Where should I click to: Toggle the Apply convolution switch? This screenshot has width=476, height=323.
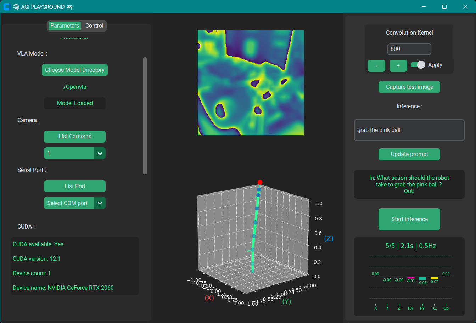[418, 65]
